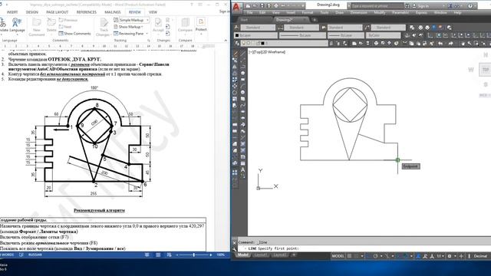Select the Array tool in Modify toolbar
Screen dimensions: 491x276
235,80
